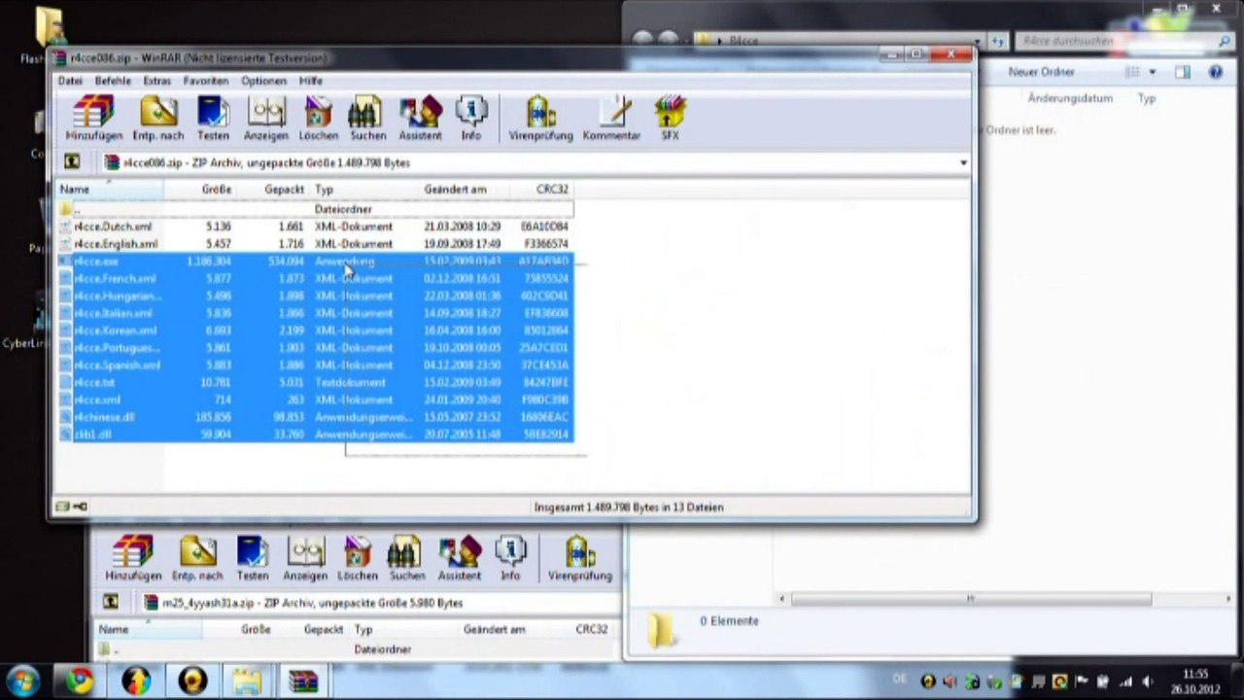Click Anzeigen in the background WinRAR window

305,558
